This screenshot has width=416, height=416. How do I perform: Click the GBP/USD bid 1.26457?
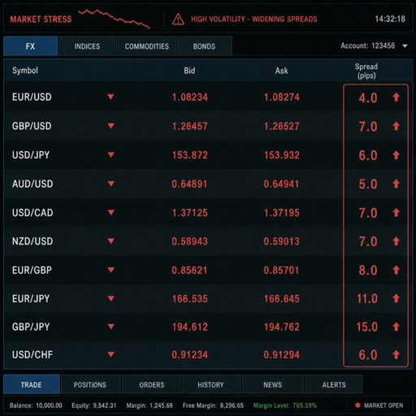click(190, 126)
